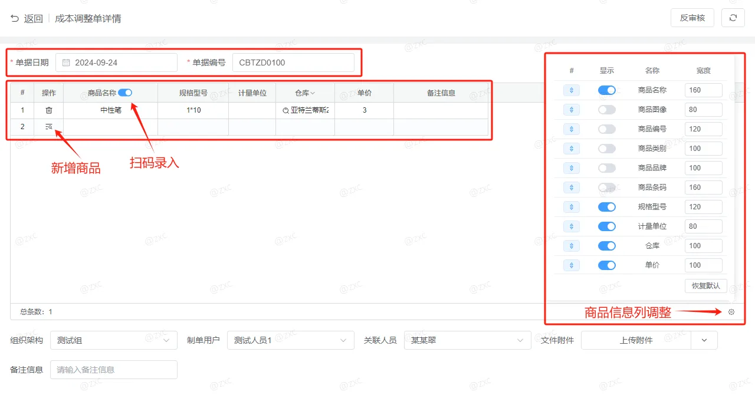Open the 关联人员 dropdown showing 某某翠
The width and height of the screenshot is (755, 398).
[x=468, y=340]
